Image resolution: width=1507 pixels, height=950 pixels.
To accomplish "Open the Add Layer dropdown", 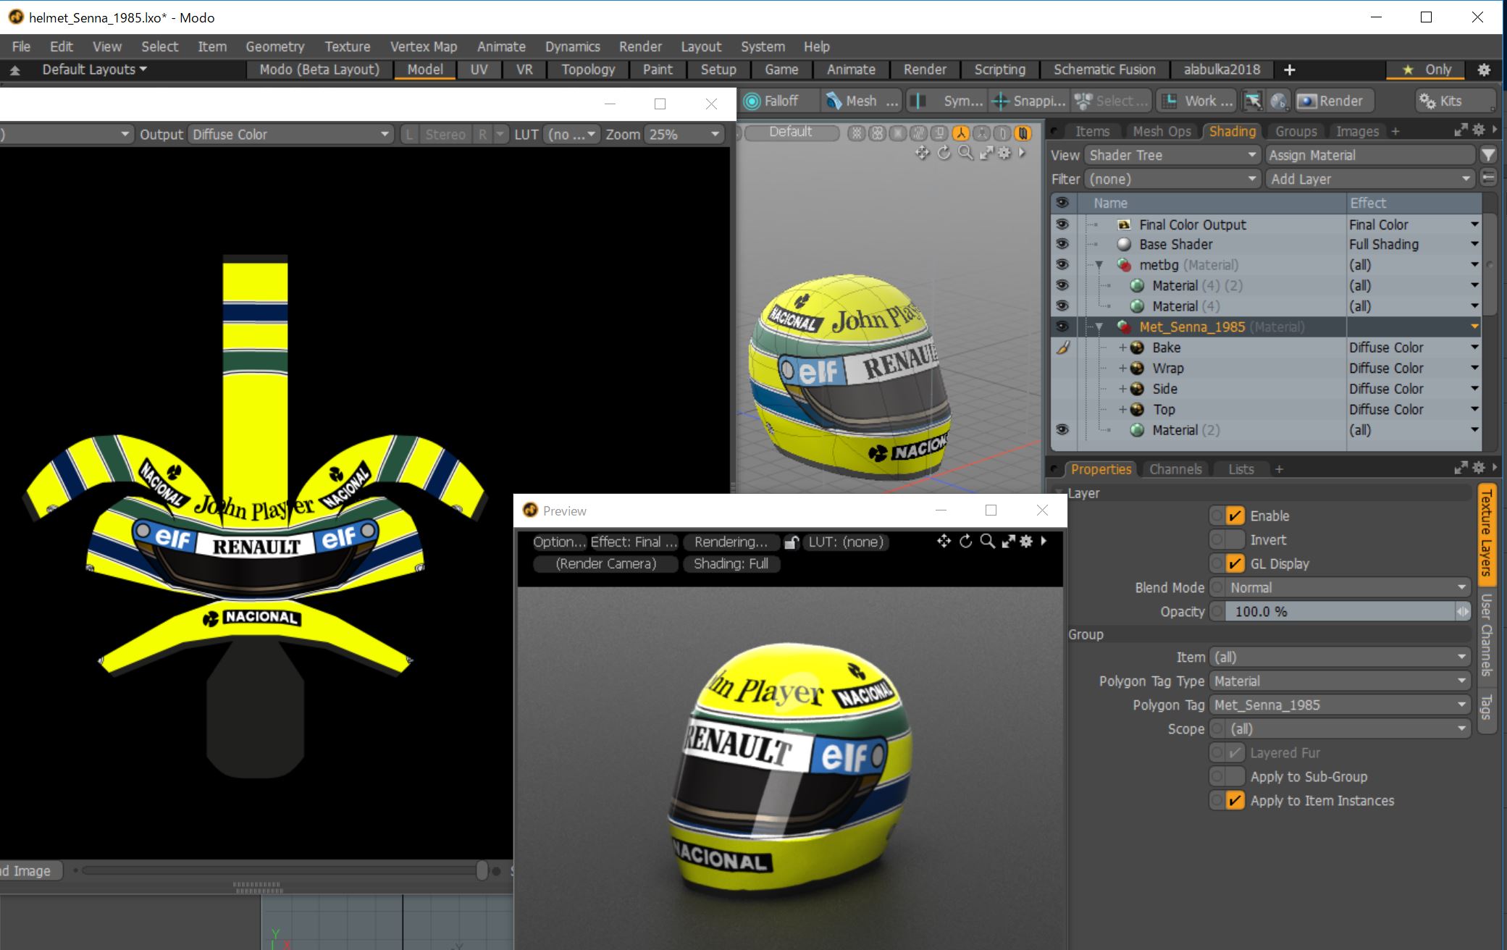I will (1370, 179).
